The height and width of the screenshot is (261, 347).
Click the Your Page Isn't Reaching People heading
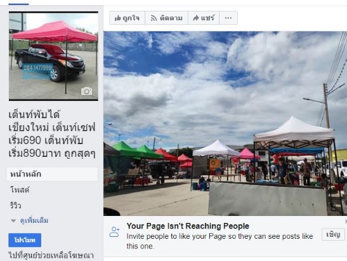(188, 226)
